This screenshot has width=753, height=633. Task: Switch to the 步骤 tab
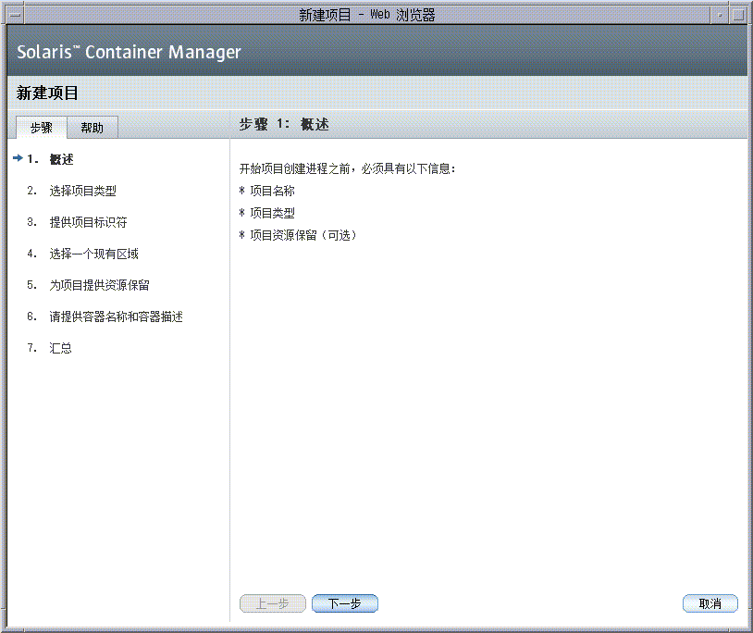pyautogui.click(x=42, y=128)
